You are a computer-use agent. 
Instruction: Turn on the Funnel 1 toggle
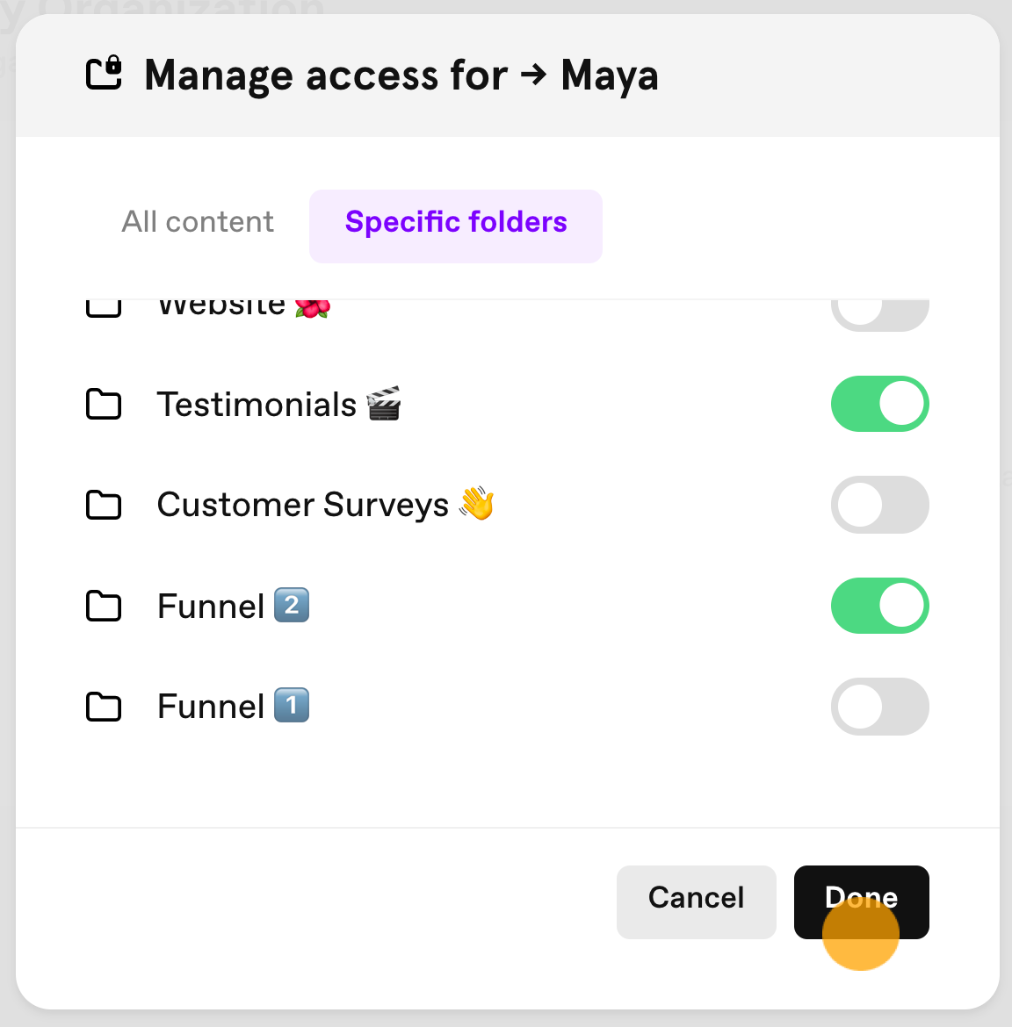coord(879,707)
